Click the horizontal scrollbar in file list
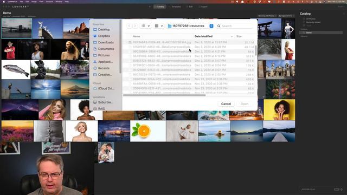The height and width of the screenshot is (195, 347). 164,95
